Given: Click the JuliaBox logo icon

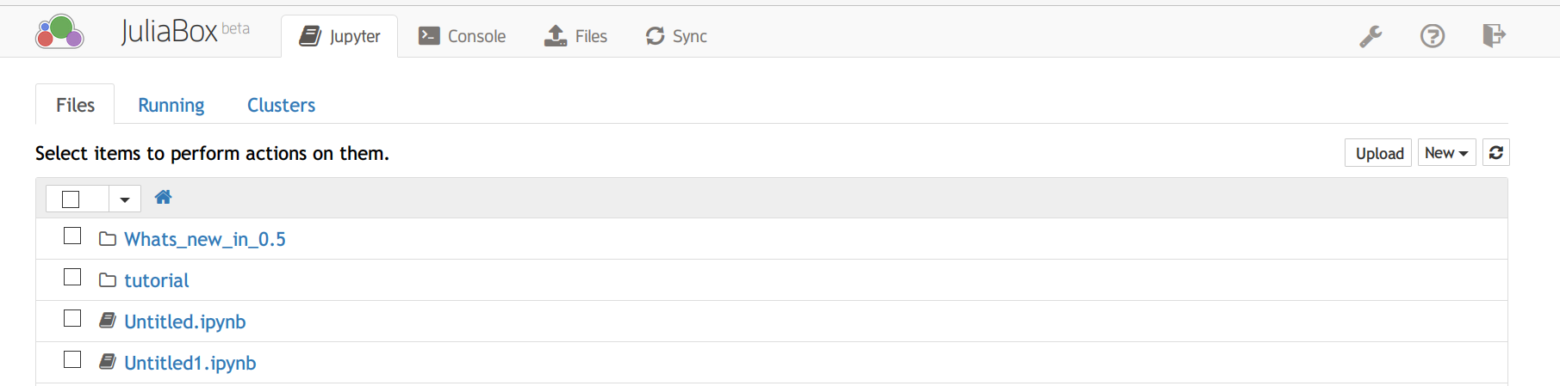Looking at the screenshot, I should (x=59, y=33).
